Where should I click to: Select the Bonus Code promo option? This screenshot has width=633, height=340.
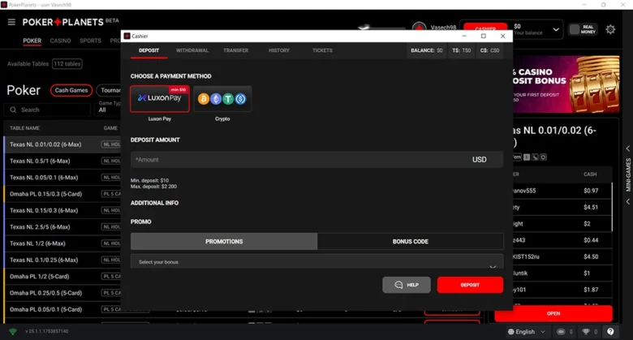pos(410,242)
